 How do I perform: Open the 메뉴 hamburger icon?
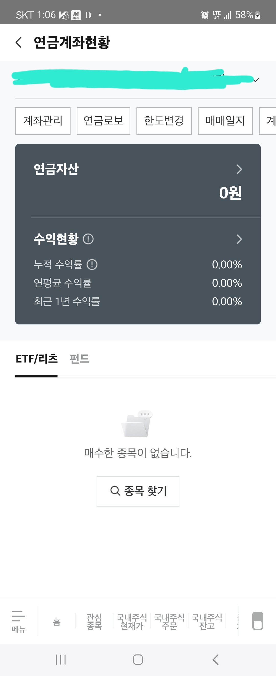[18, 621]
